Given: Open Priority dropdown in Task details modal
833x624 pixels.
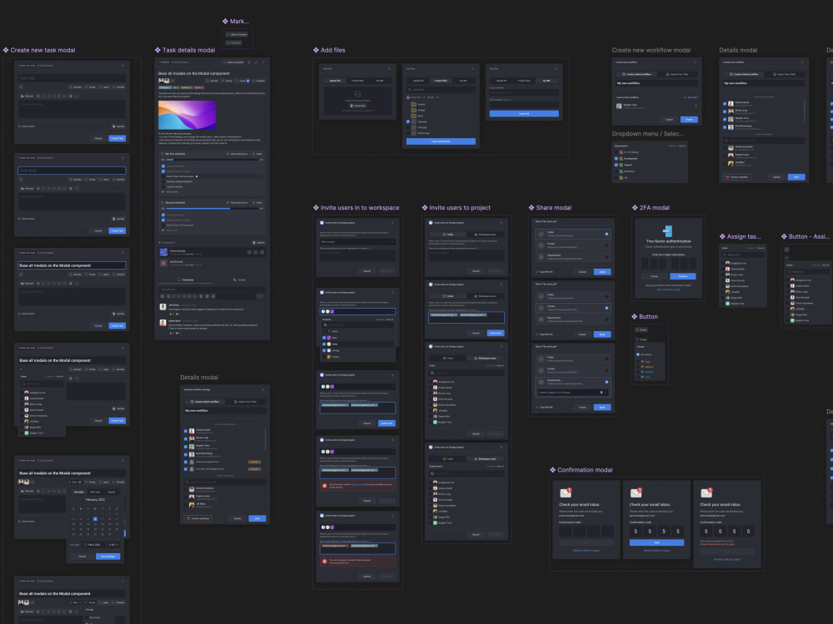Looking at the screenshot, I should click(x=227, y=81).
